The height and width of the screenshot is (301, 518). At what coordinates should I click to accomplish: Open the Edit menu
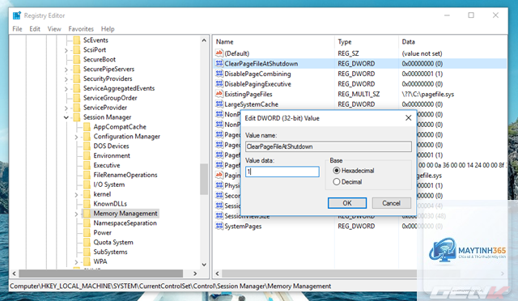[x=35, y=29]
